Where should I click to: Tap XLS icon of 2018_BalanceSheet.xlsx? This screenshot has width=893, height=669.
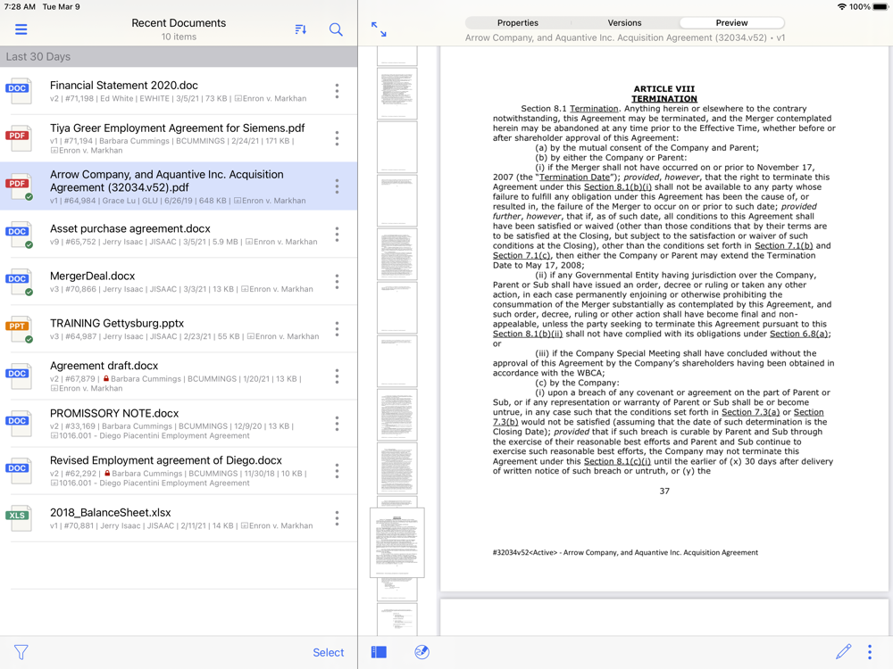tap(19, 517)
